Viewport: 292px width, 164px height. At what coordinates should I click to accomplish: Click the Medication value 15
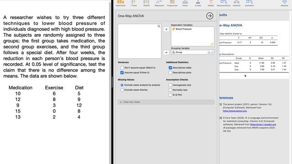(x=18, y=111)
